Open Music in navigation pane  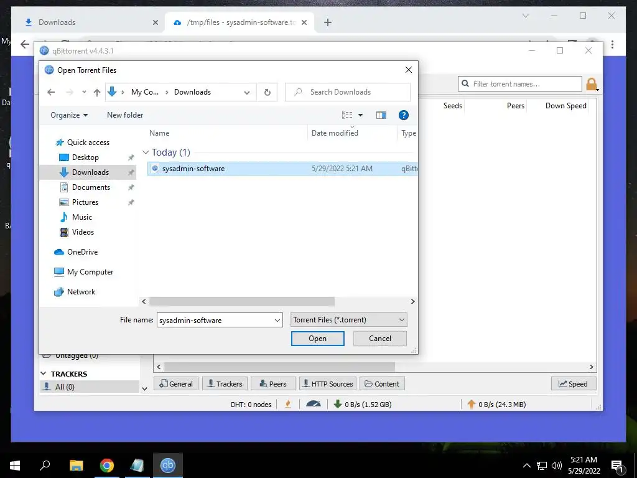click(81, 217)
